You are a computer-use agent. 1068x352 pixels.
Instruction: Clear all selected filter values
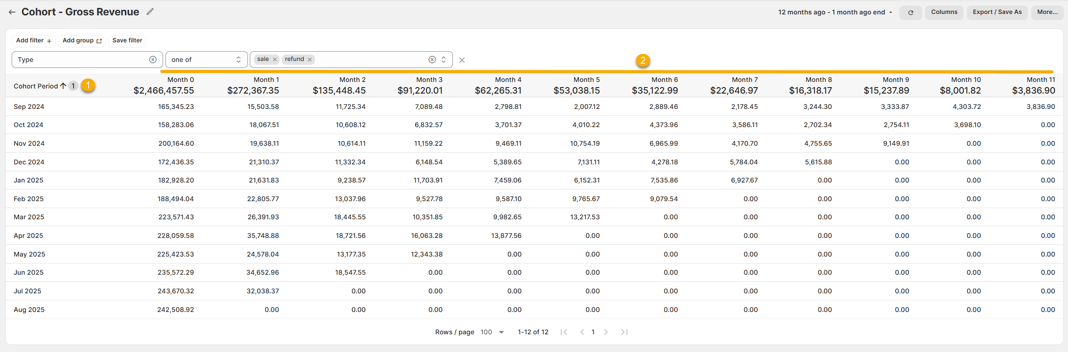[432, 60]
